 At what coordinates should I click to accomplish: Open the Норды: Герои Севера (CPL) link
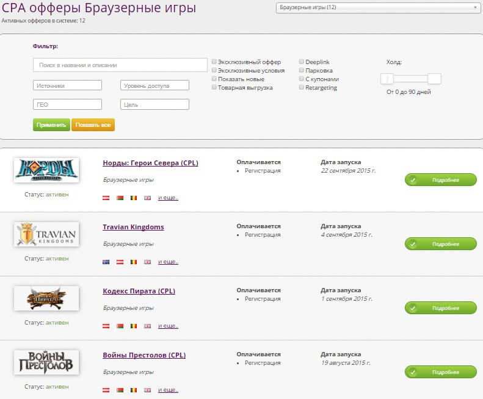[x=150, y=163]
